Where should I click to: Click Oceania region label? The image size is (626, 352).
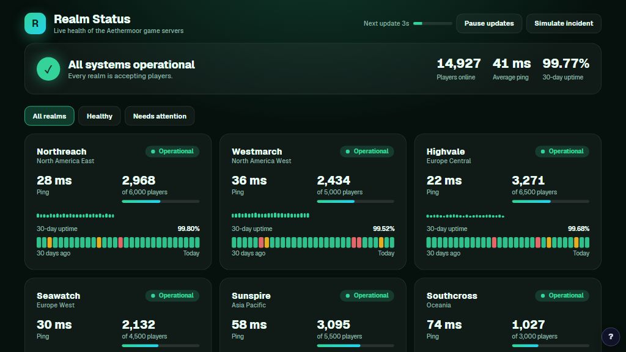[x=439, y=305]
